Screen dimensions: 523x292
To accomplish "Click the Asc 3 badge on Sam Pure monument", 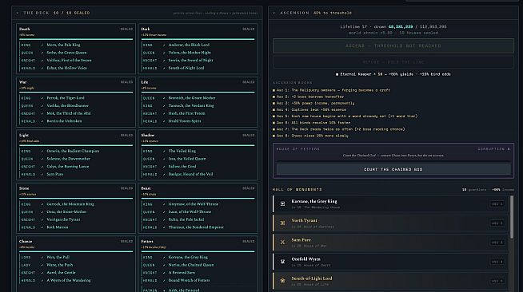I will (497, 242).
